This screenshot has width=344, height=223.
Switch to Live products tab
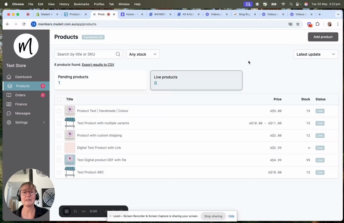[196, 80]
